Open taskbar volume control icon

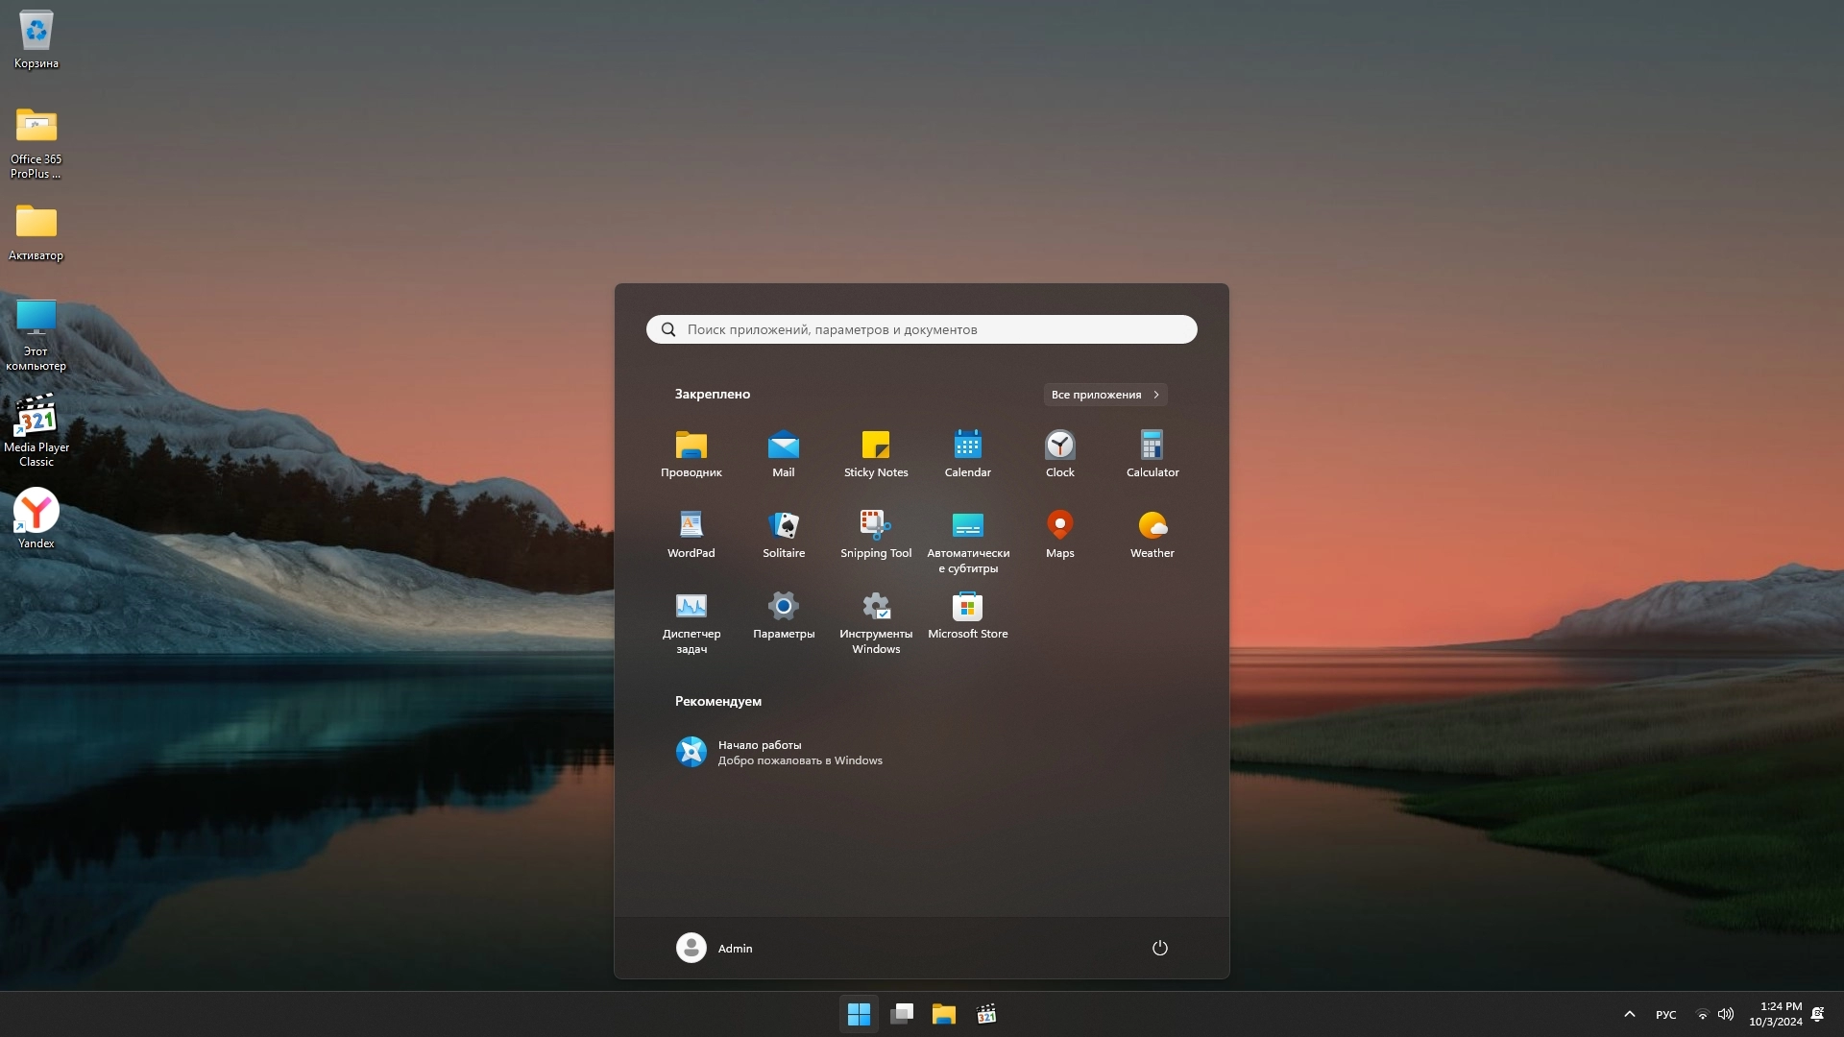[1726, 1014]
